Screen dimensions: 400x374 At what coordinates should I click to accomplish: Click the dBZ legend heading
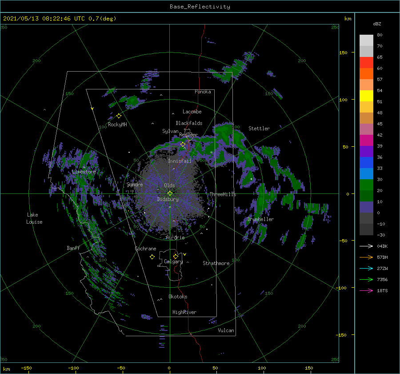point(377,24)
